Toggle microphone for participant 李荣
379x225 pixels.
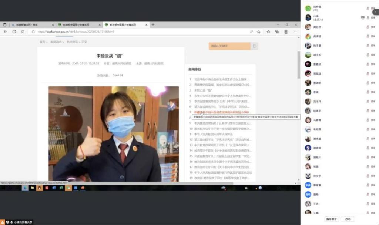point(368,92)
